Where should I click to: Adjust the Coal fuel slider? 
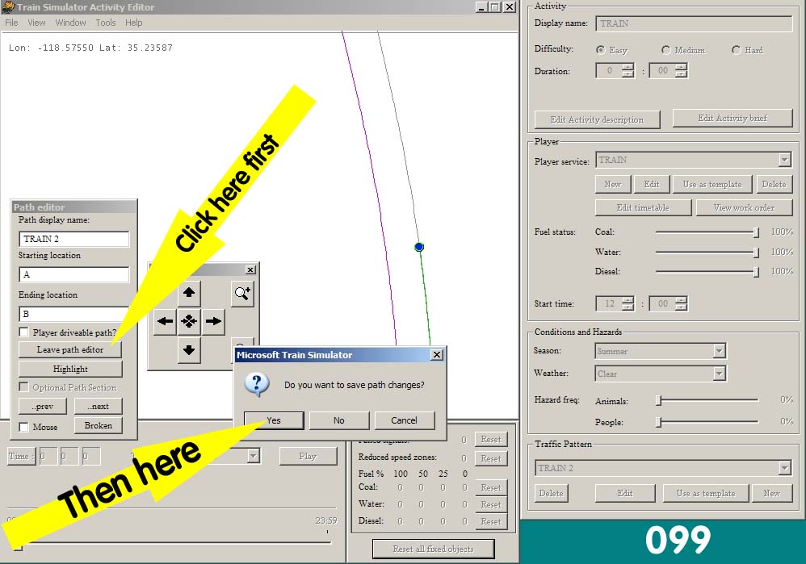756,232
